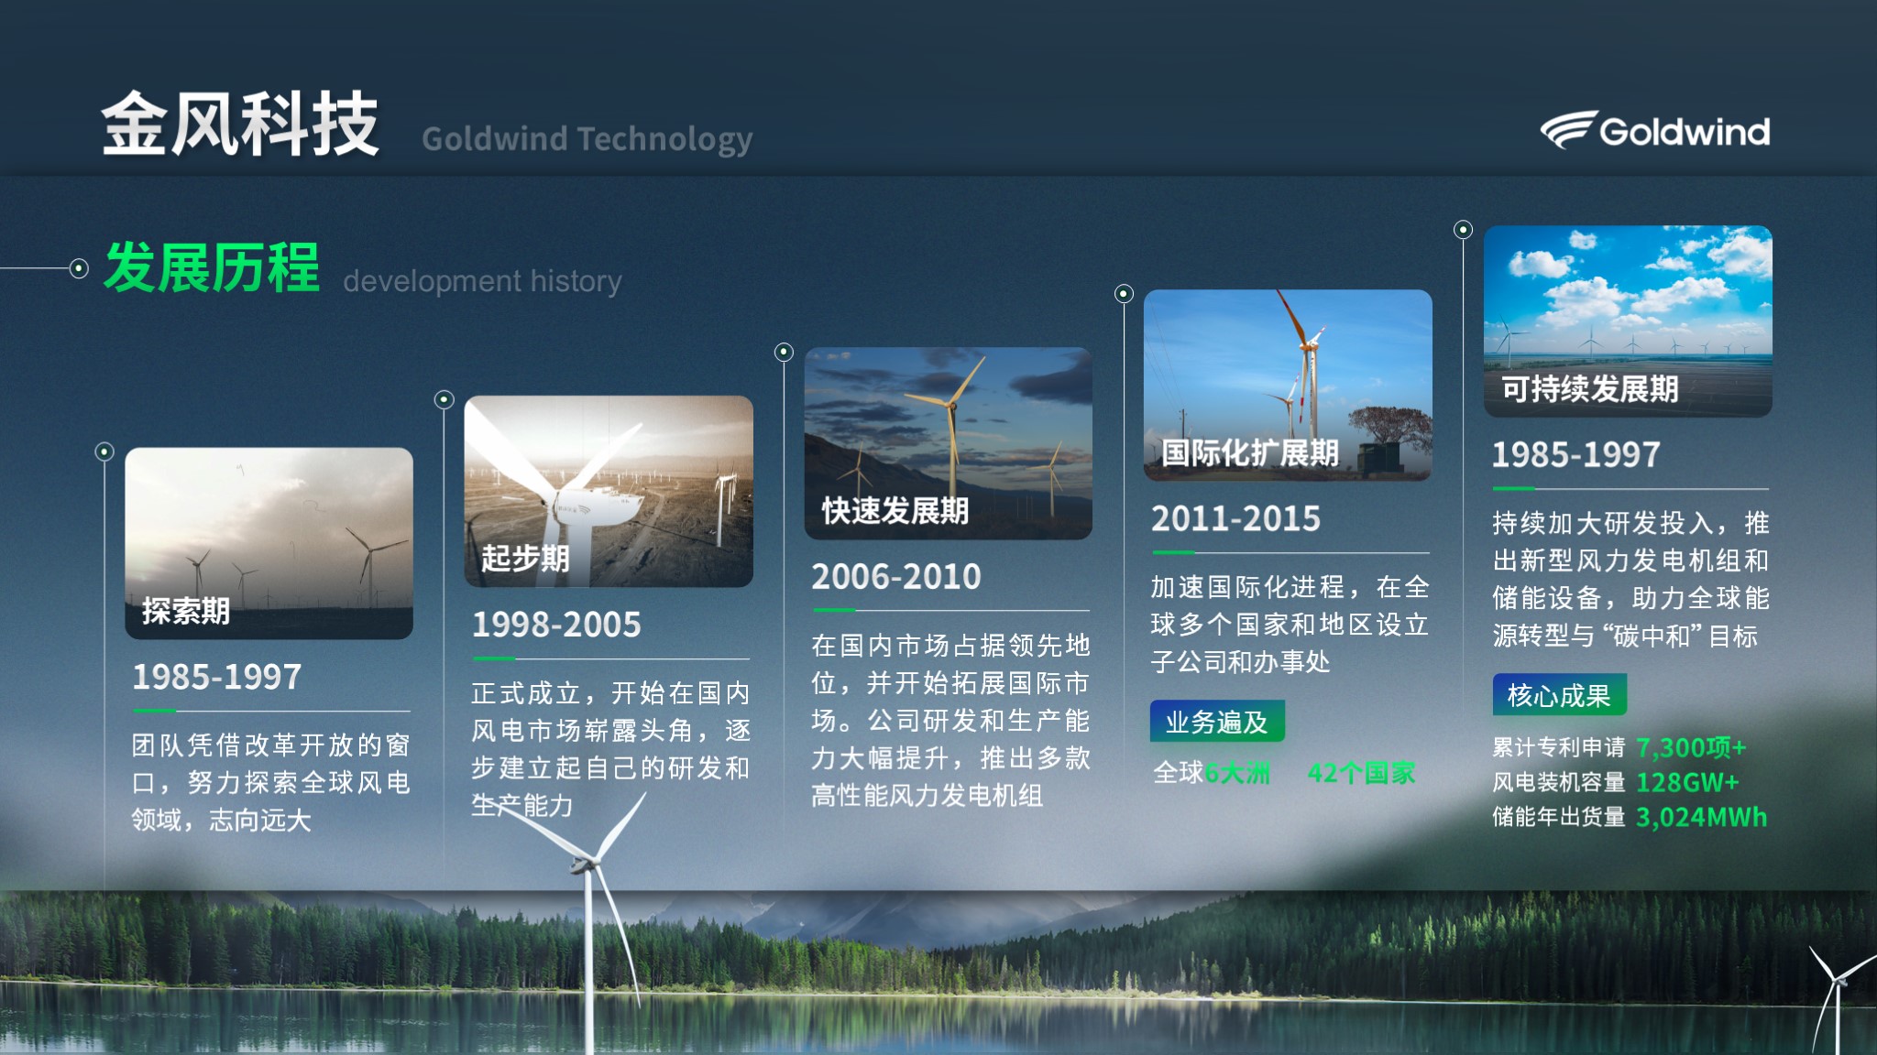The width and height of the screenshot is (1877, 1055).
Task: Click the Goldwind logo at top right
Action: [1655, 131]
